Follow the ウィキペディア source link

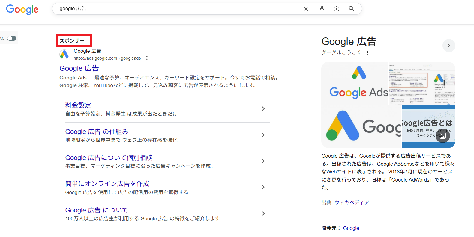tap(352, 203)
